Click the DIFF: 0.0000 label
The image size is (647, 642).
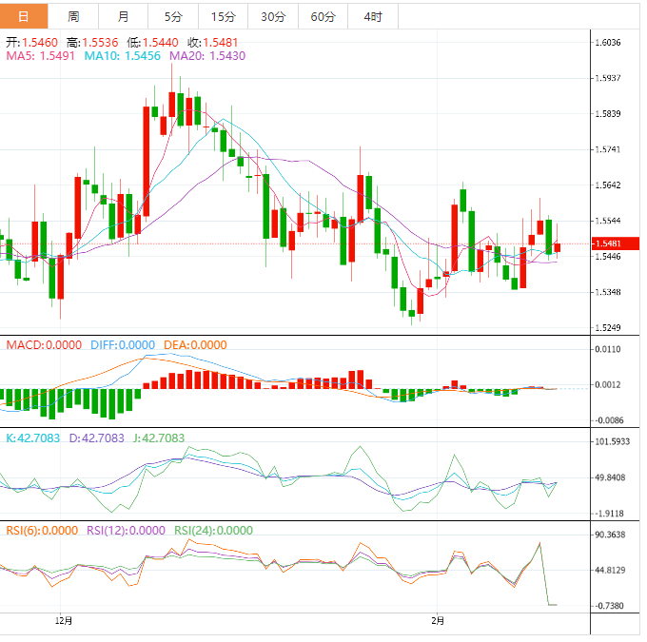coord(123,345)
